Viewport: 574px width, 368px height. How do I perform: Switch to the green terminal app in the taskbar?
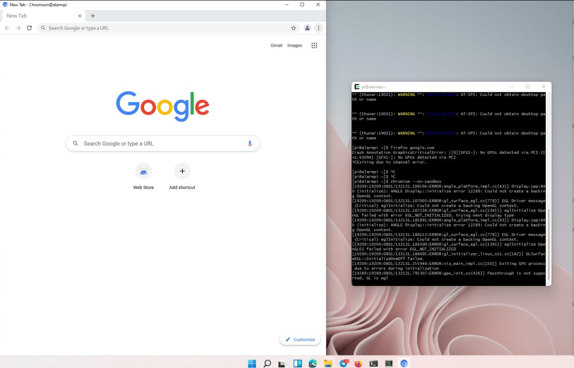tap(389, 364)
